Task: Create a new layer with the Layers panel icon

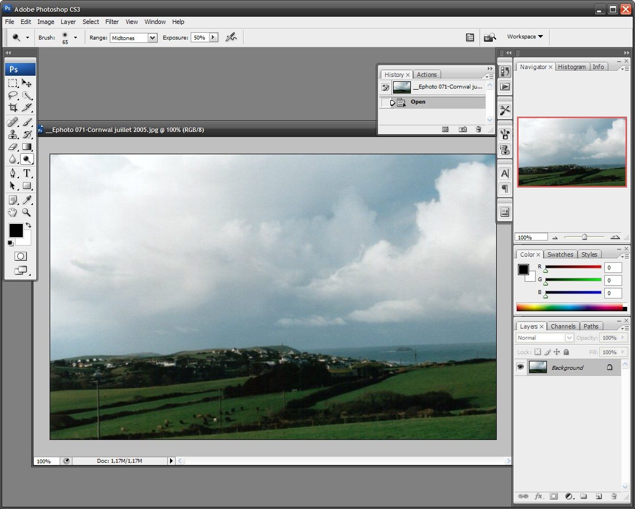Action: 598,496
